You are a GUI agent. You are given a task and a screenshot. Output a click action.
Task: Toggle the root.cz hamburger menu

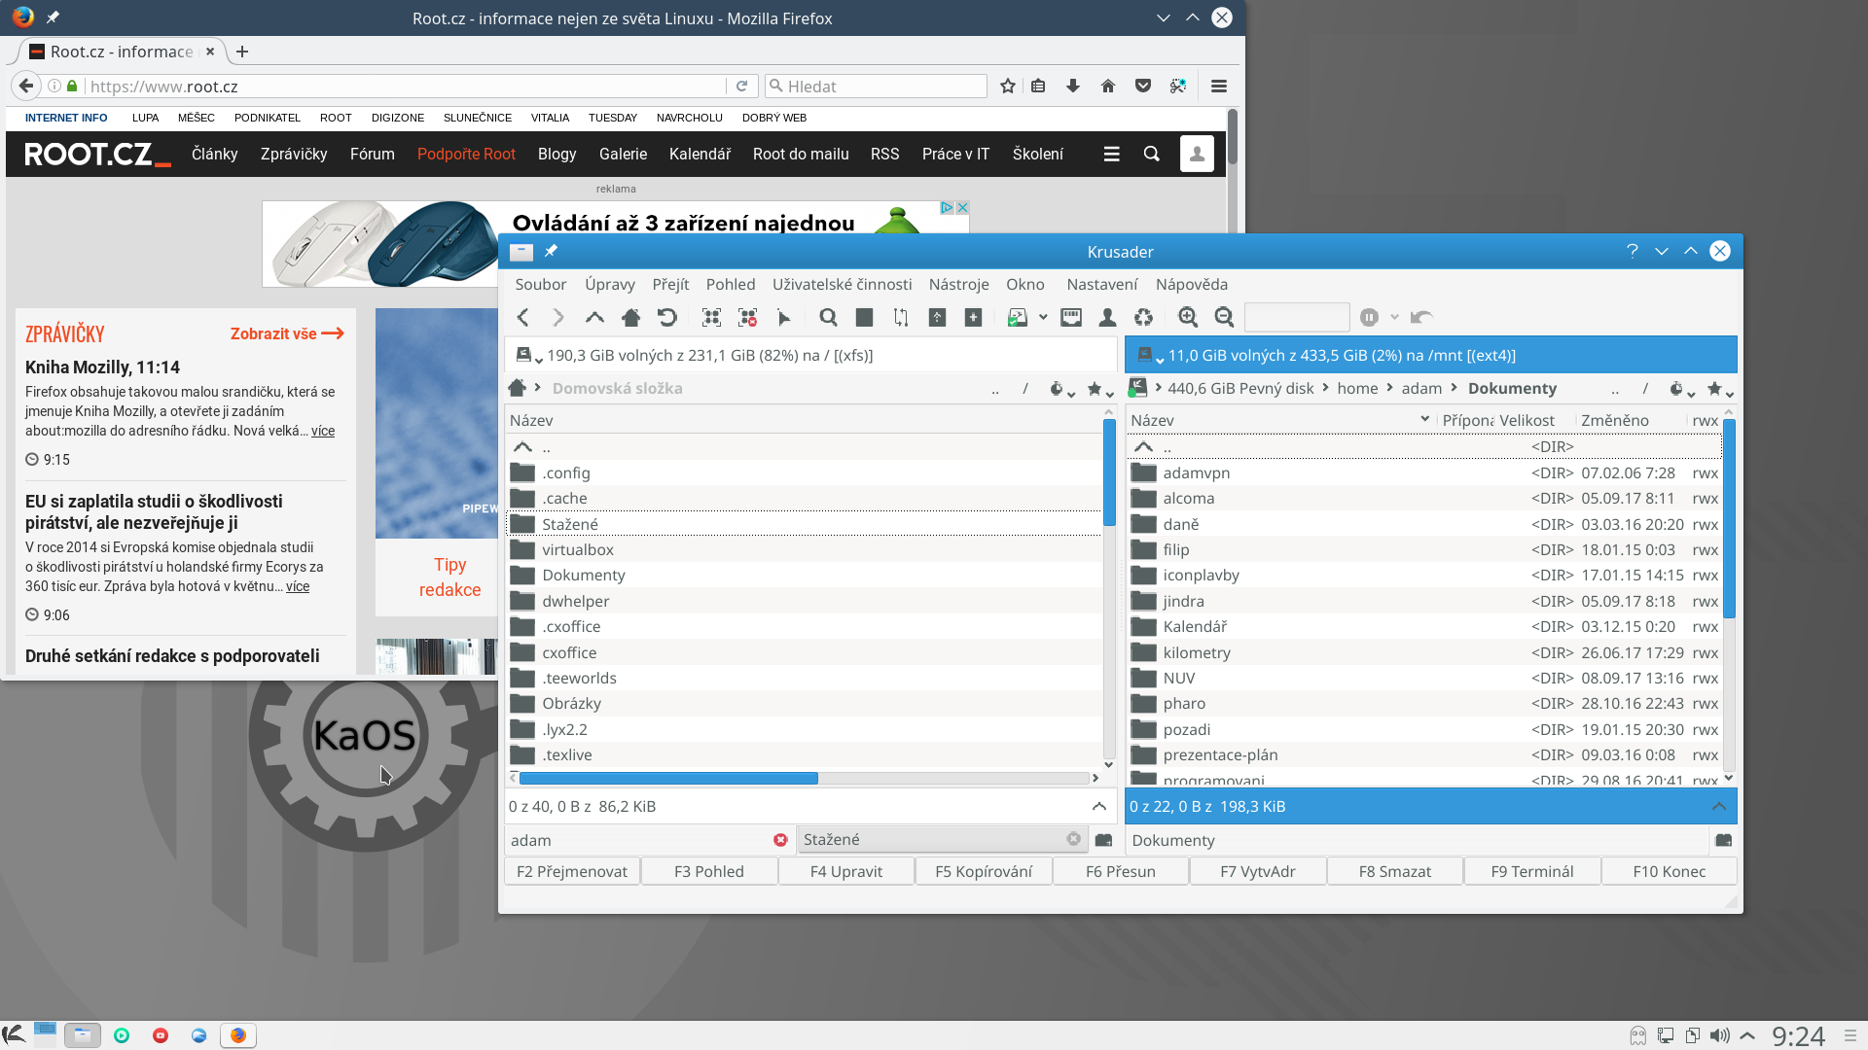click(x=1111, y=155)
